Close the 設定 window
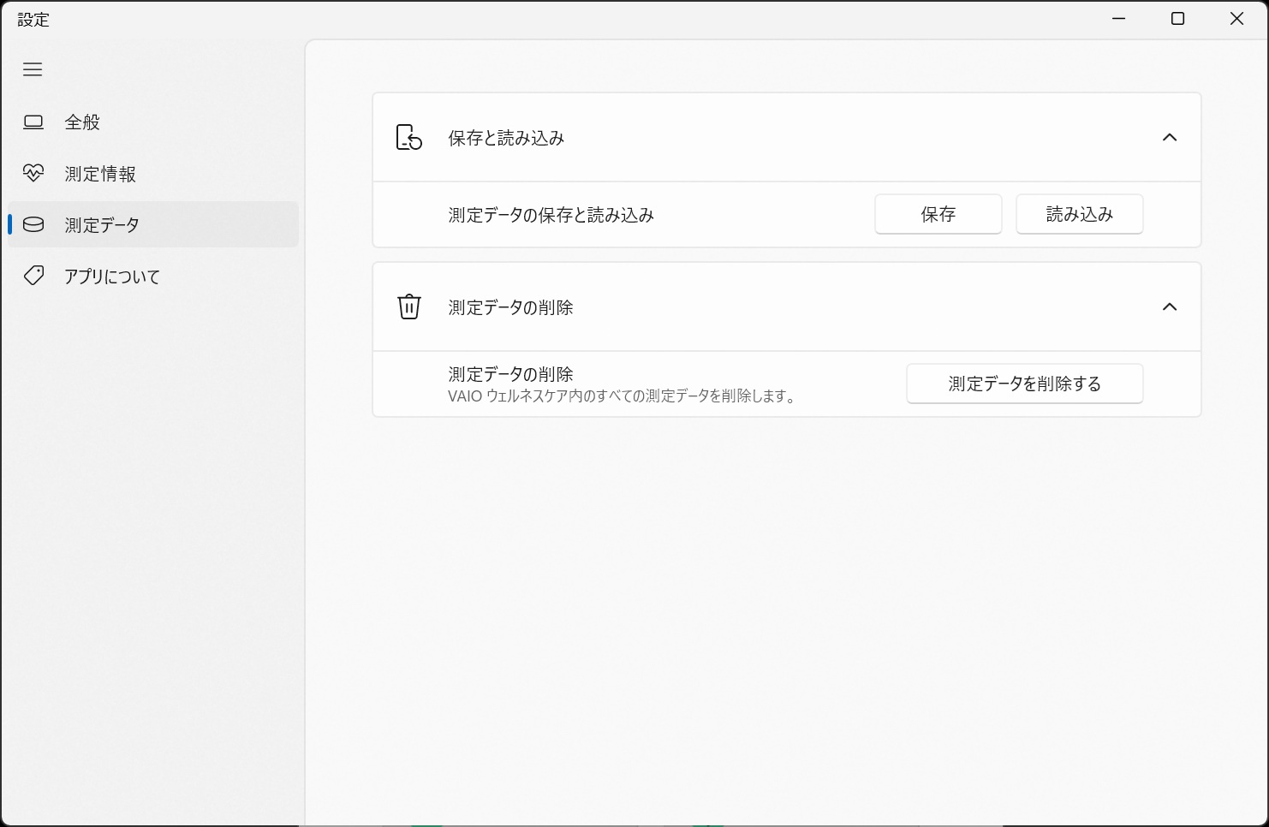Screen dimensions: 1269x827 pyautogui.click(x=1237, y=19)
